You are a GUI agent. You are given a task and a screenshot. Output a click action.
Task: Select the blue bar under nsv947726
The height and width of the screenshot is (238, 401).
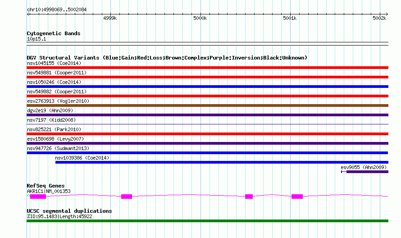click(207, 153)
